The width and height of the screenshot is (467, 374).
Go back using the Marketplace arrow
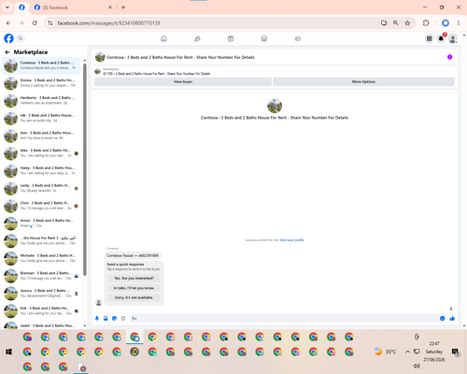click(7, 52)
